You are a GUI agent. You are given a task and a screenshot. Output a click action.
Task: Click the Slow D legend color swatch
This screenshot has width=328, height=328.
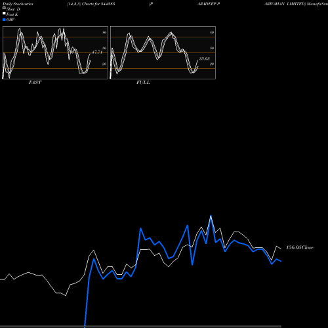[x=4, y=8]
